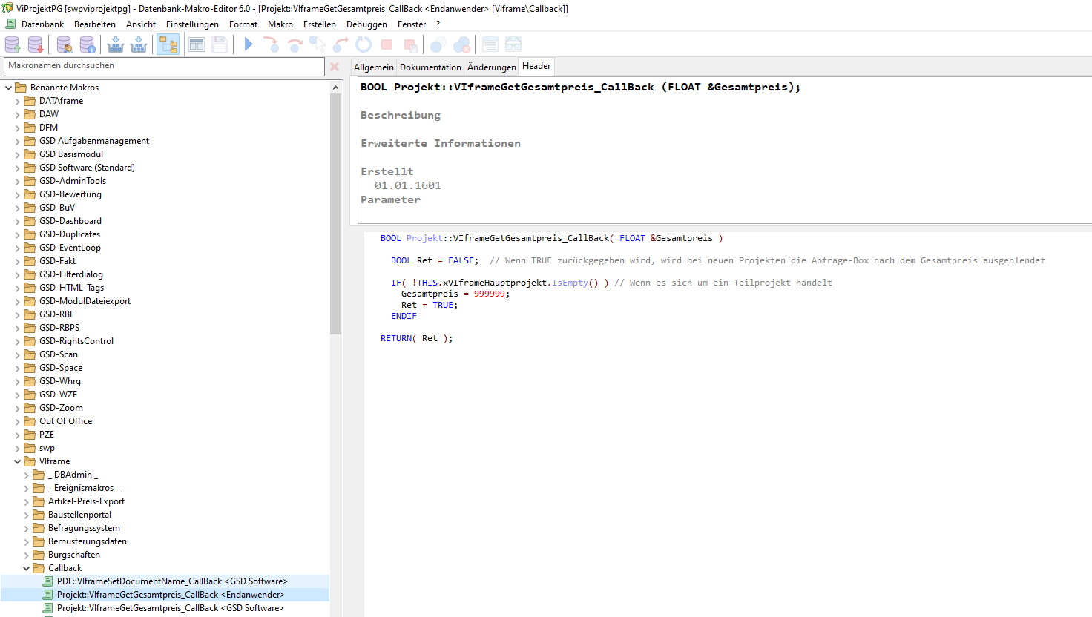Open the Datenbank menu

tap(42, 24)
